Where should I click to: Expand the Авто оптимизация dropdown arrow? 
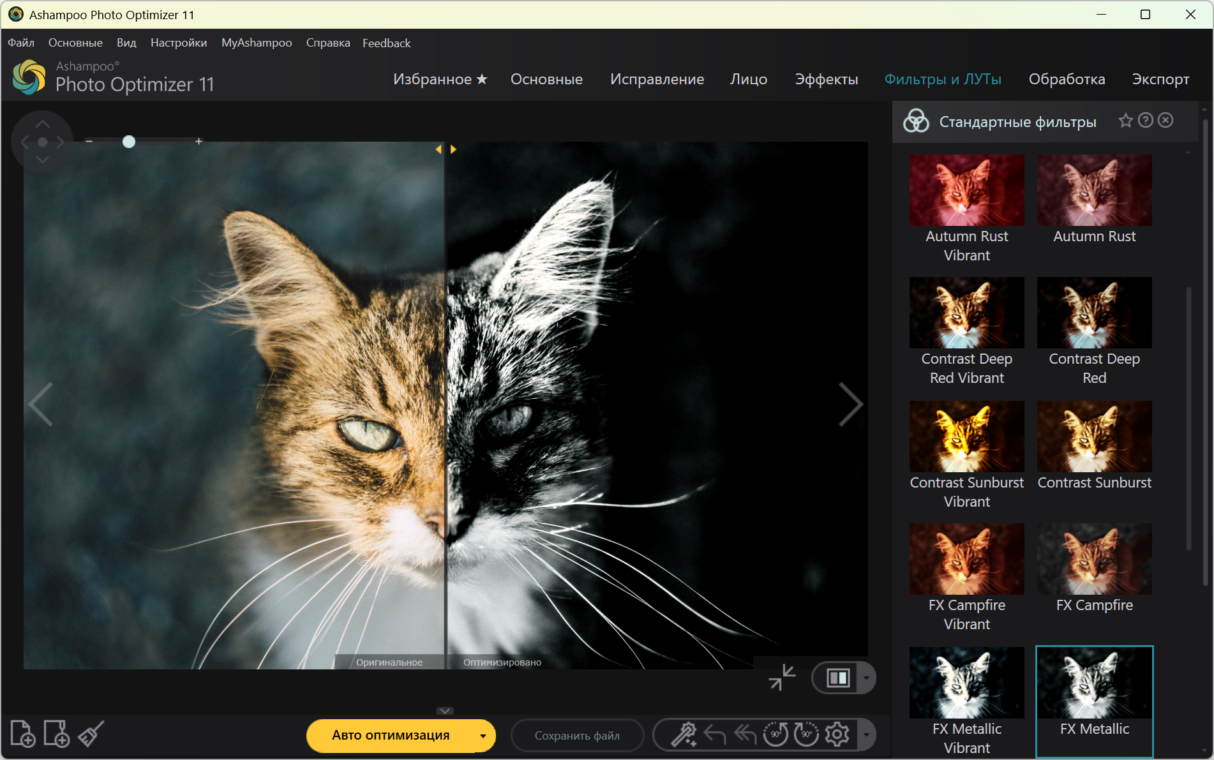pyautogui.click(x=483, y=736)
